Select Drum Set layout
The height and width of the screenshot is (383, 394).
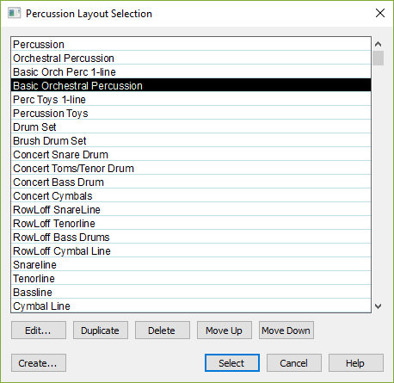191,127
